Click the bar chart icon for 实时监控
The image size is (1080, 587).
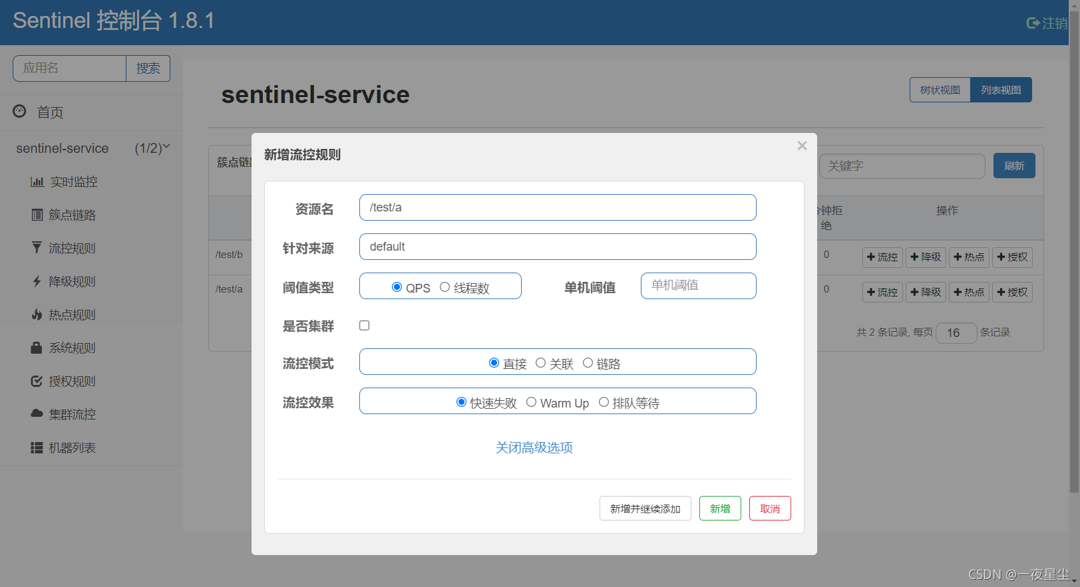pos(37,181)
